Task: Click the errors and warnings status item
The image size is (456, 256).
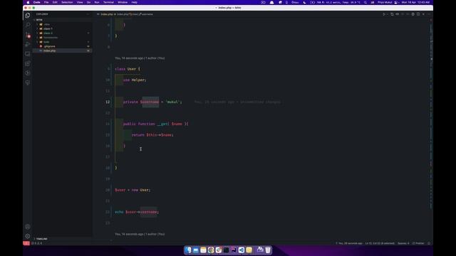Action: tap(36, 243)
